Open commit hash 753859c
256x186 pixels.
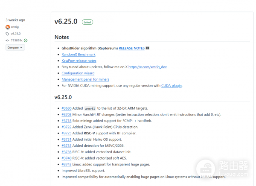point(17,41)
